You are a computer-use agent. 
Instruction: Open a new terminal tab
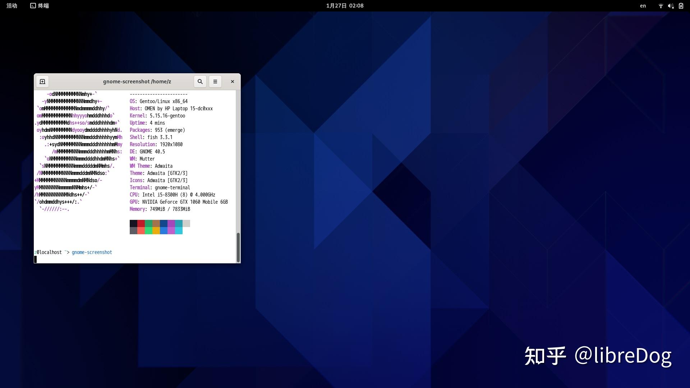click(x=42, y=81)
